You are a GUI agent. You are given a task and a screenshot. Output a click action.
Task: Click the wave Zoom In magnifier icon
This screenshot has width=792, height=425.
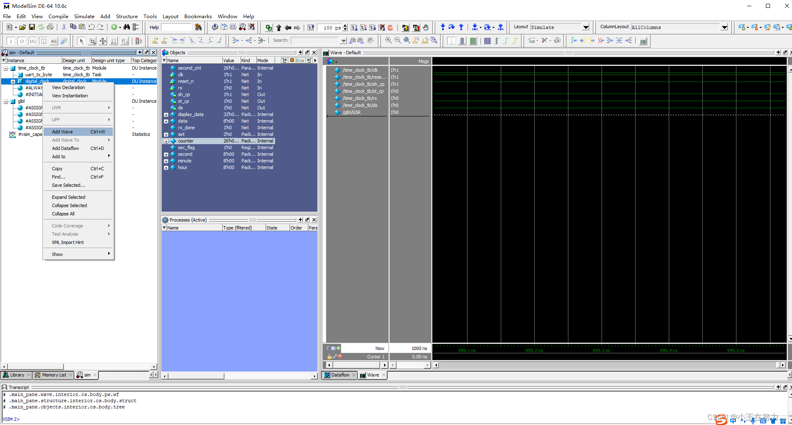(x=388, y=41)
